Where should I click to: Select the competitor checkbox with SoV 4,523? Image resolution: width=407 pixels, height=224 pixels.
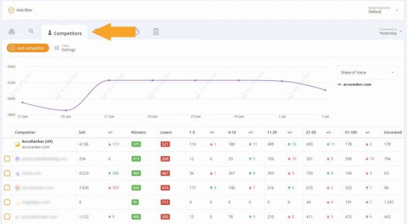pos(7,173)
